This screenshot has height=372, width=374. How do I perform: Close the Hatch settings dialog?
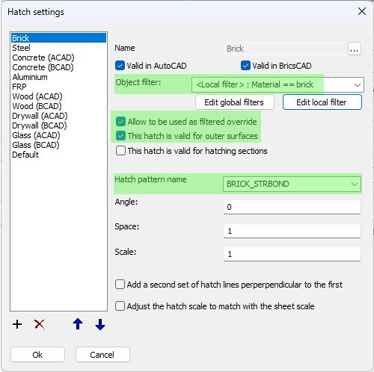(362, 11)
